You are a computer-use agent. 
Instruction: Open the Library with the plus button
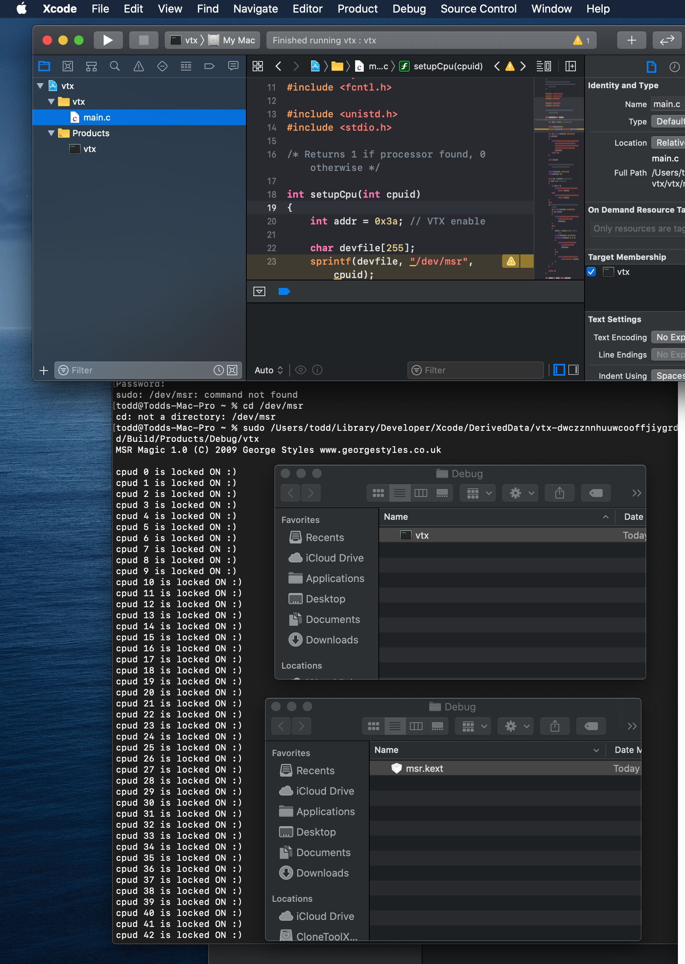click(631, 40)
